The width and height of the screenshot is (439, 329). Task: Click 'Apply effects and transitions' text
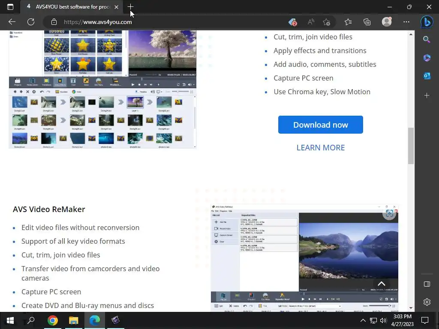point(320,51)
